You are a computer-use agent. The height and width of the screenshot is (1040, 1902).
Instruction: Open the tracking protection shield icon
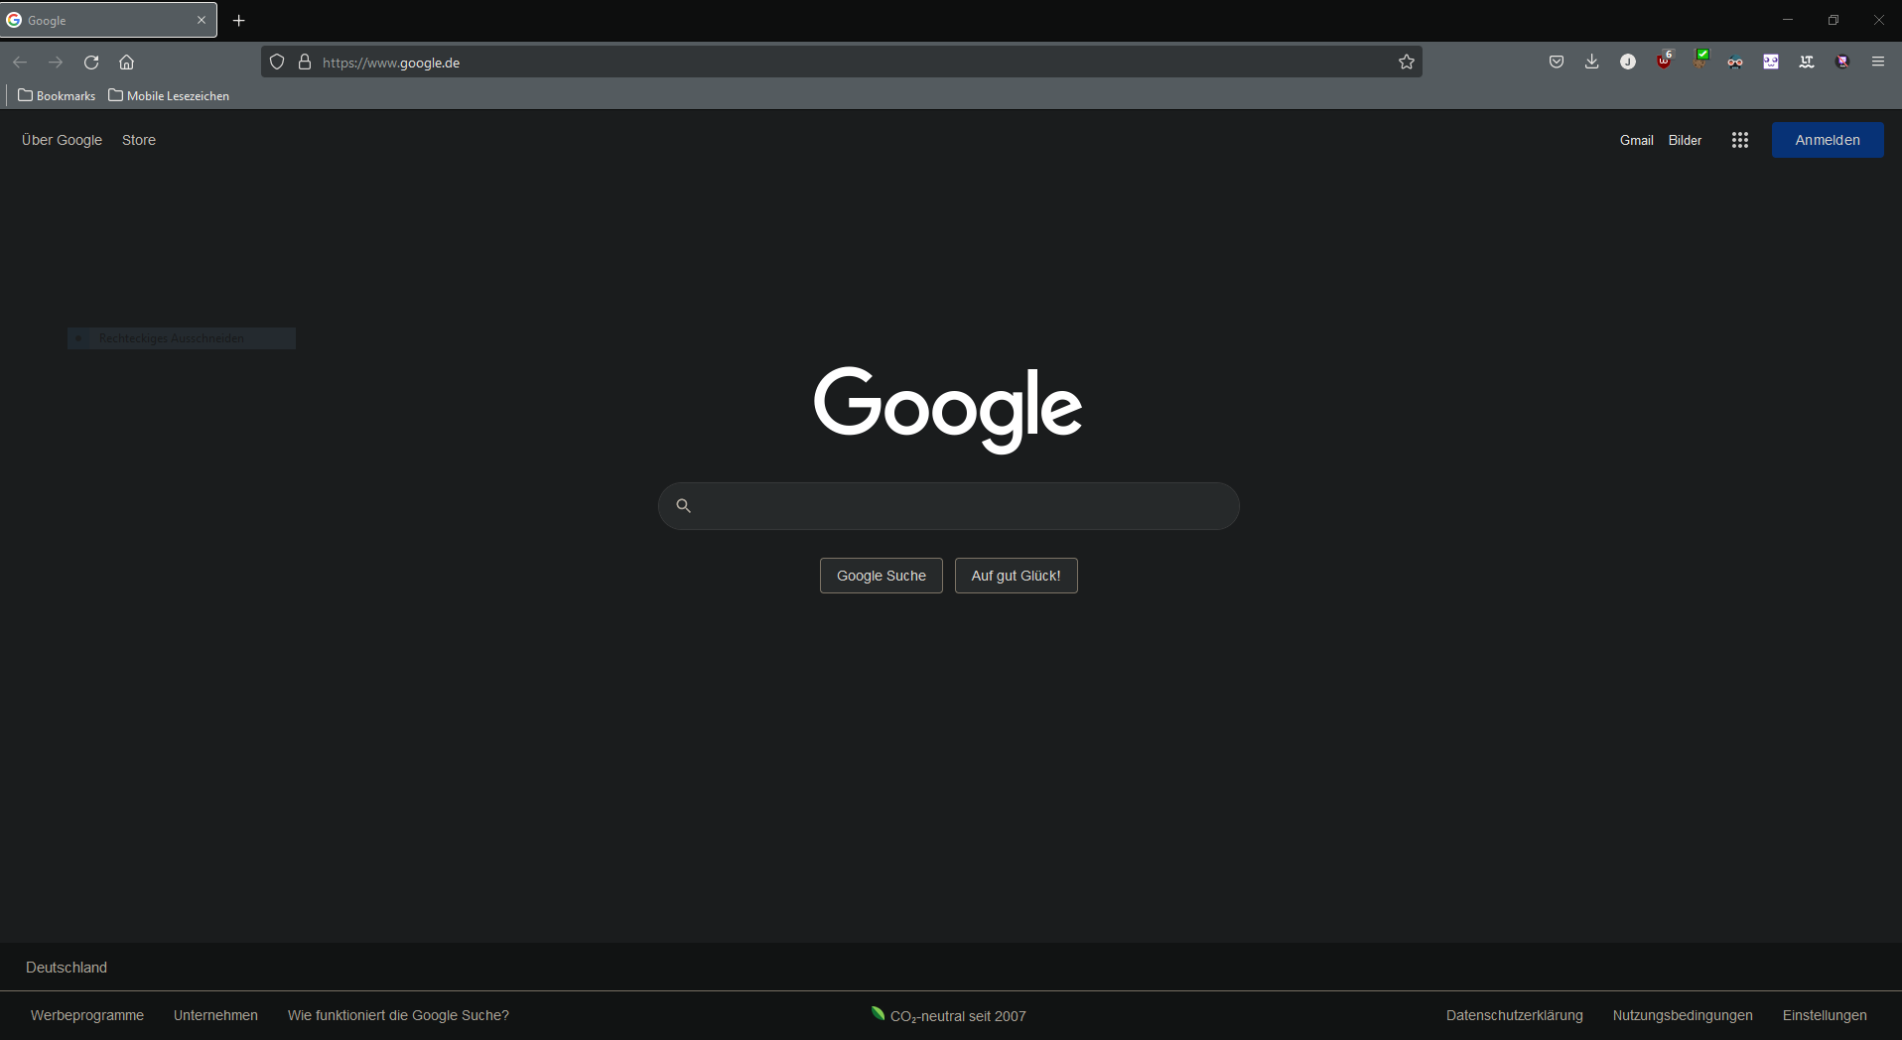pos(277,63)
